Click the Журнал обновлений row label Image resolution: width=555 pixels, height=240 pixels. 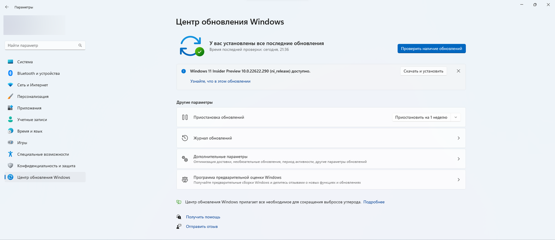[x=213, y=138]
